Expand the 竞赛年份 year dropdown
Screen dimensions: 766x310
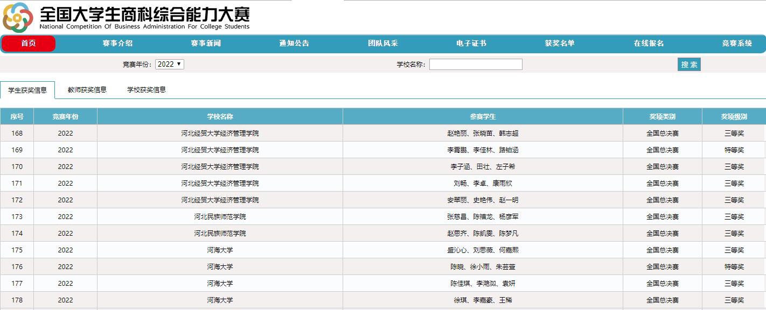click(170, 64)
